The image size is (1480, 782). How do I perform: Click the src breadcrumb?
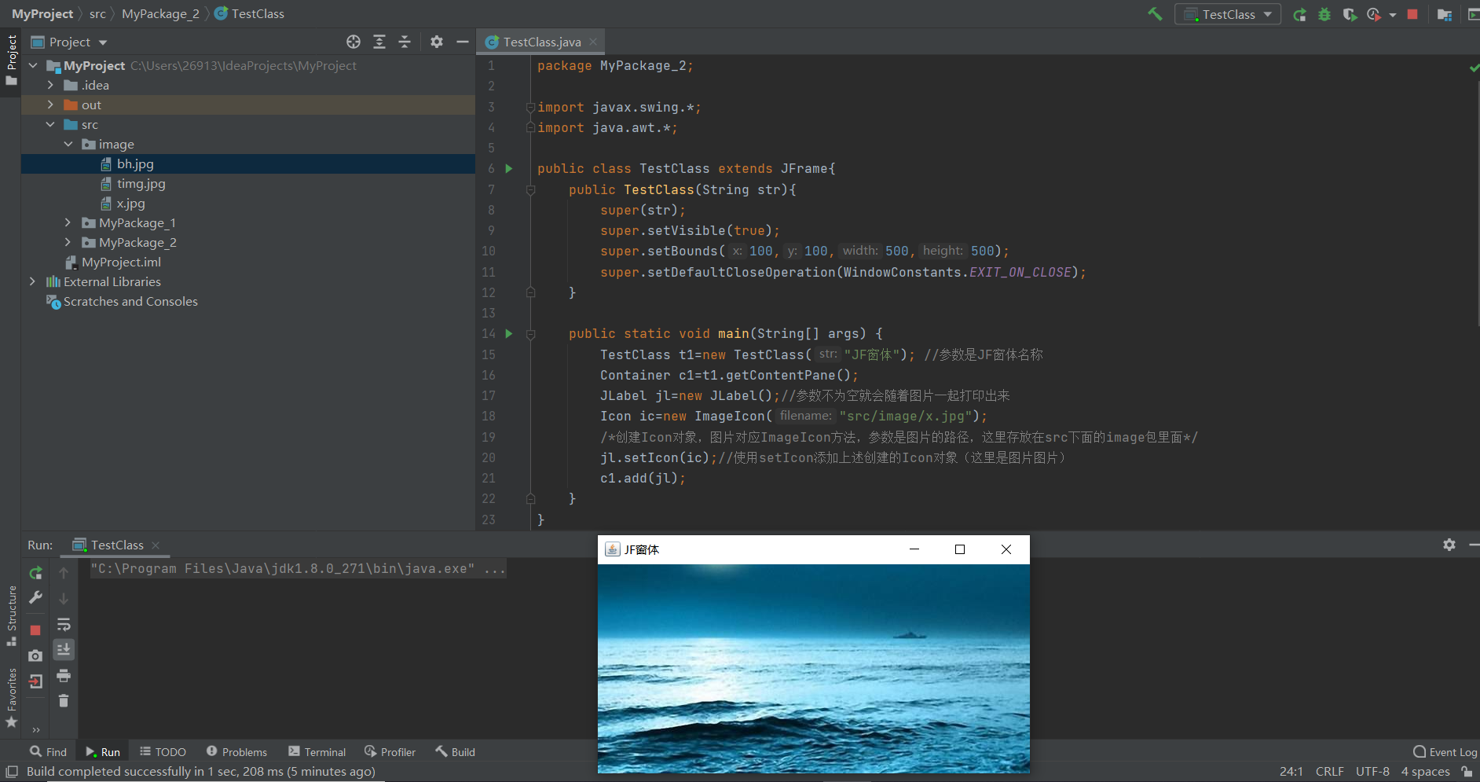pyautogui.click(x=97, y=13)
